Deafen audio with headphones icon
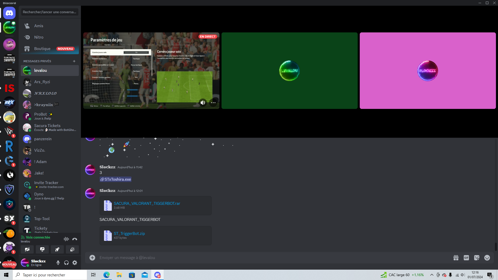The width and height of the screenshot is (498, 280). click(x=66, y=263)
